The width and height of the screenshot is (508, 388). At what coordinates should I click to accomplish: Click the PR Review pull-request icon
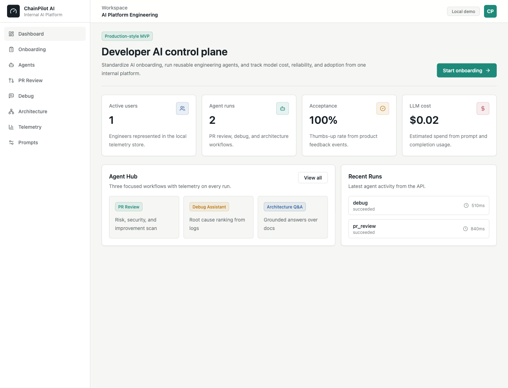click(11, 80)
